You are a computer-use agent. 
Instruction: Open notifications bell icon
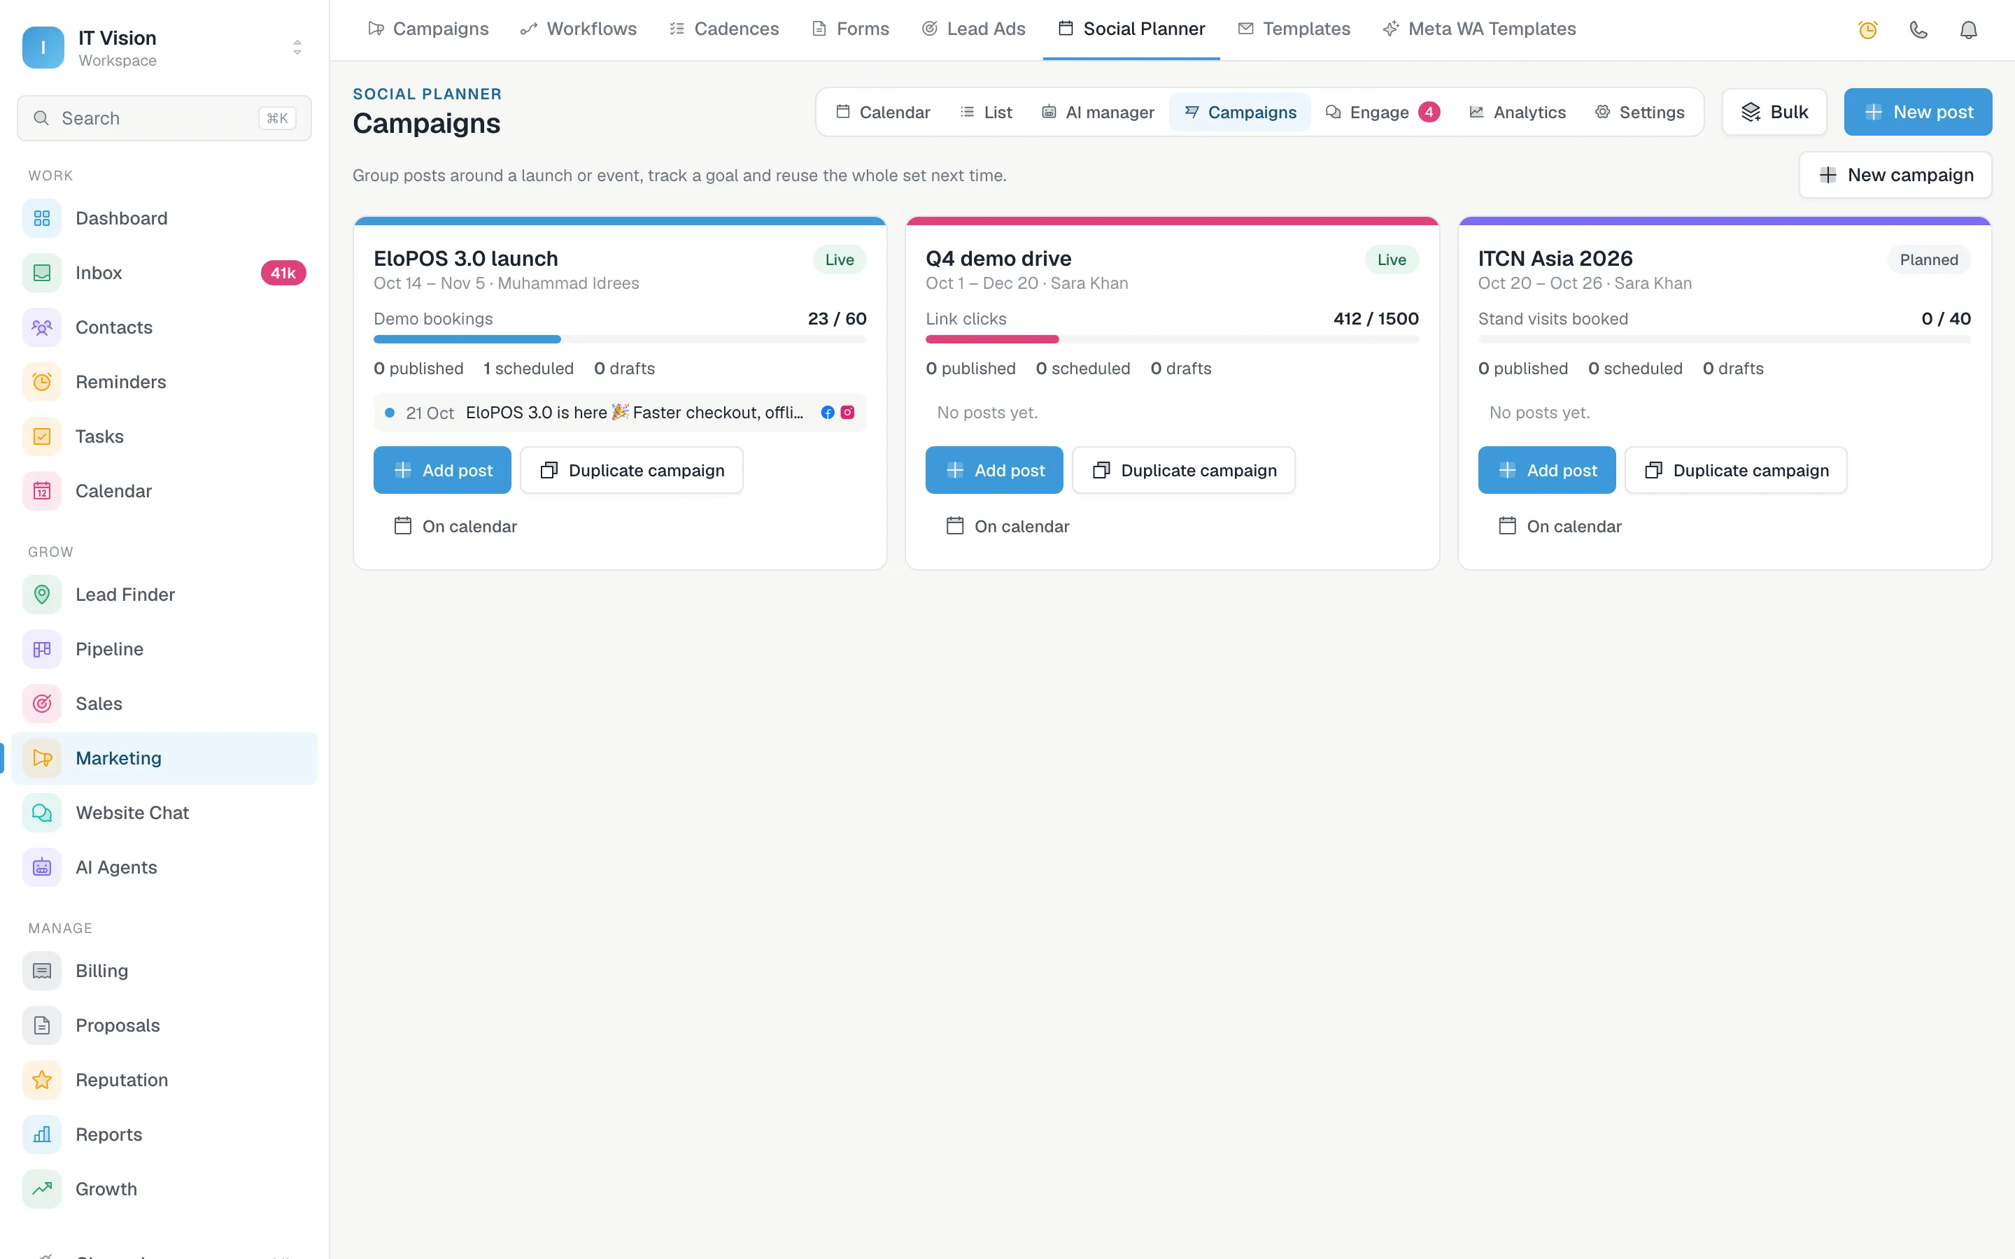pos(1968,30)
